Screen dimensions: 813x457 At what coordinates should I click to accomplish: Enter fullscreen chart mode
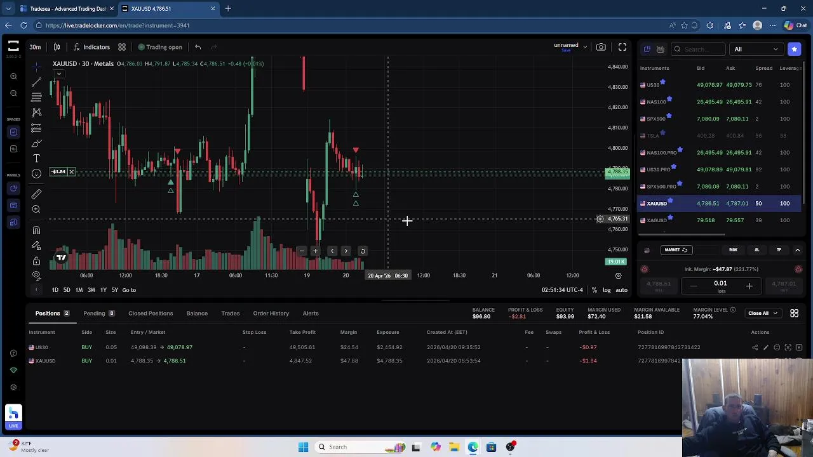click(x=622, y=47)
